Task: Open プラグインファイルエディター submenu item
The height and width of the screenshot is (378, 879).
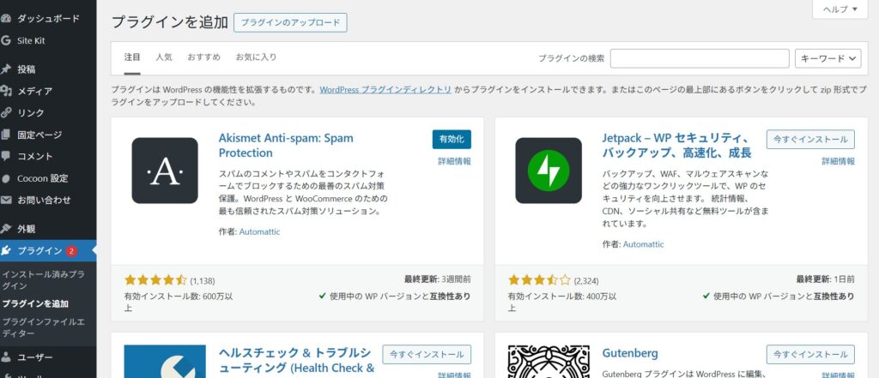Action: click(43, 327)
